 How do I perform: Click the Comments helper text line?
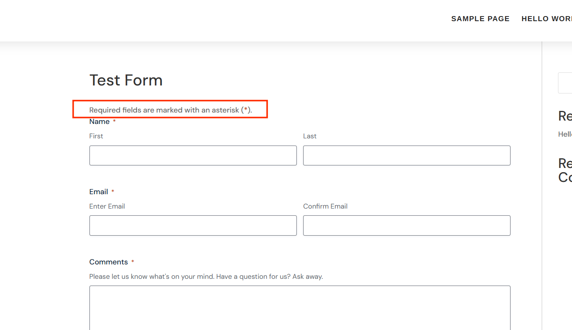(206, 276)
